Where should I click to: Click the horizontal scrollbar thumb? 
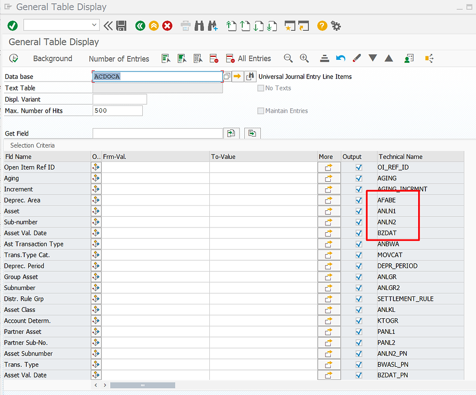point(143,385)
